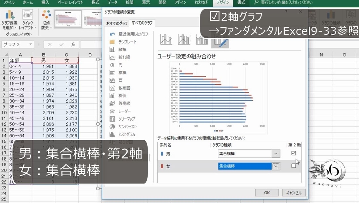Check secondary axis for 女 series
Image resolution: width=359 pixels, height=203 pixels.
293,166
